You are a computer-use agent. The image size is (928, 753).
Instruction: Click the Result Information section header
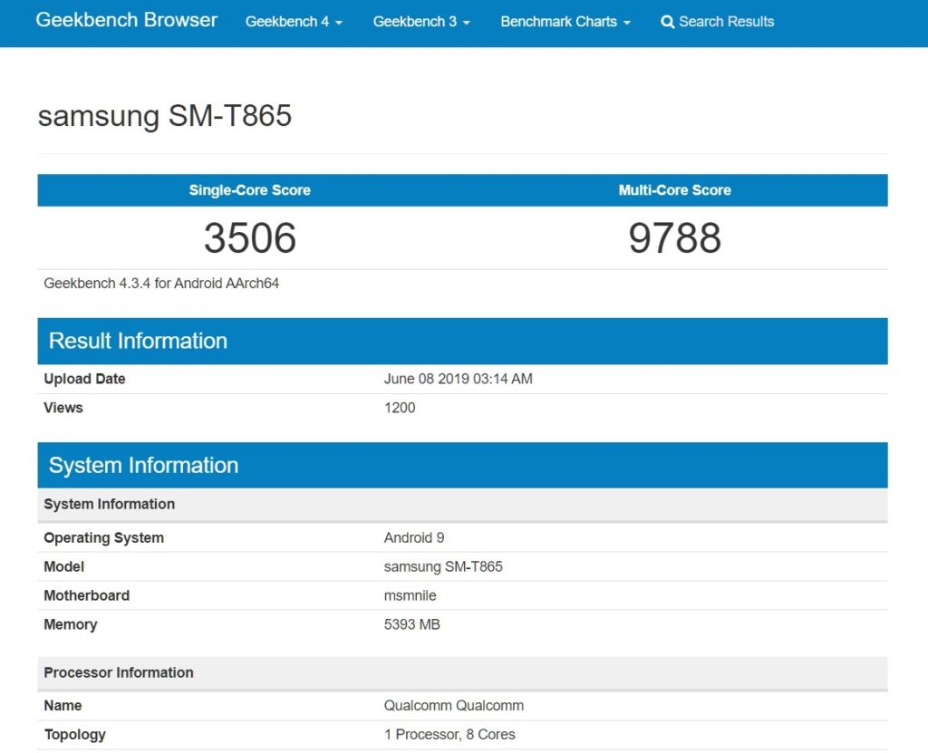[x=138, y=341]
